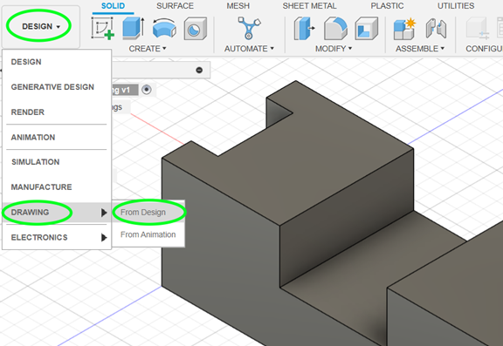Select the Joint tool icon
This screenshot has height=346, width=503.
click(436, 29)
